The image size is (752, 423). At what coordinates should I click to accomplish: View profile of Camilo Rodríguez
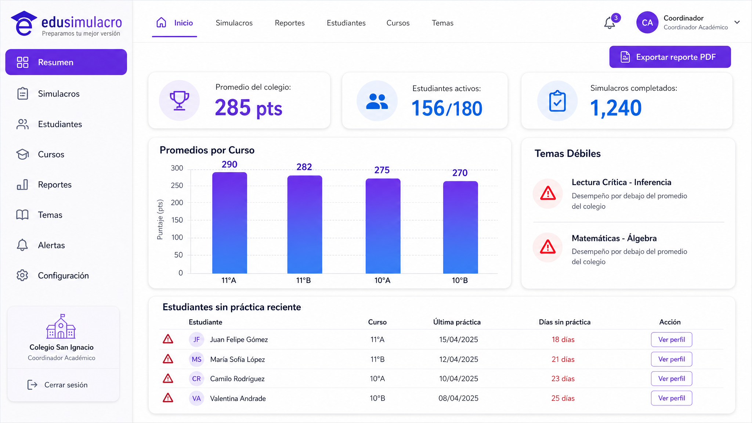(x=672, y=379)
